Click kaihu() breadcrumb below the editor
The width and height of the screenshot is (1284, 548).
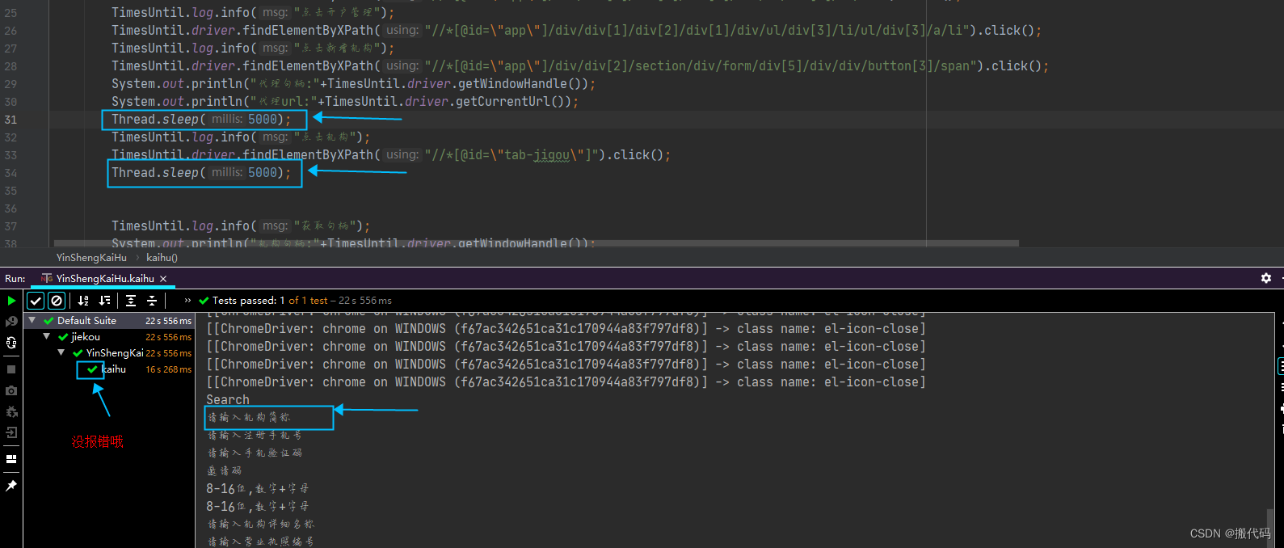click(x=162, y=258)
